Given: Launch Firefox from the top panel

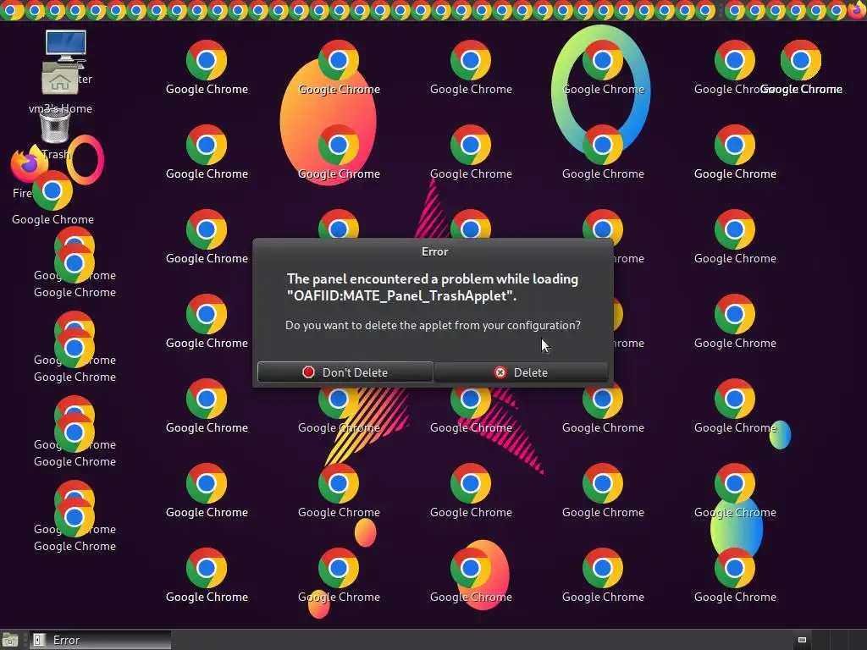Looking at the screenshot, I should [859, 9].
